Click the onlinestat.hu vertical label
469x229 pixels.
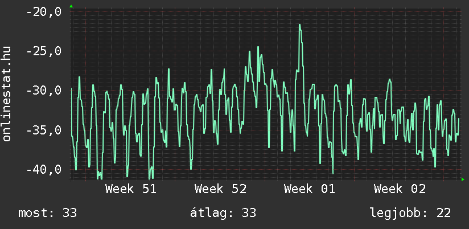point(7,94)
